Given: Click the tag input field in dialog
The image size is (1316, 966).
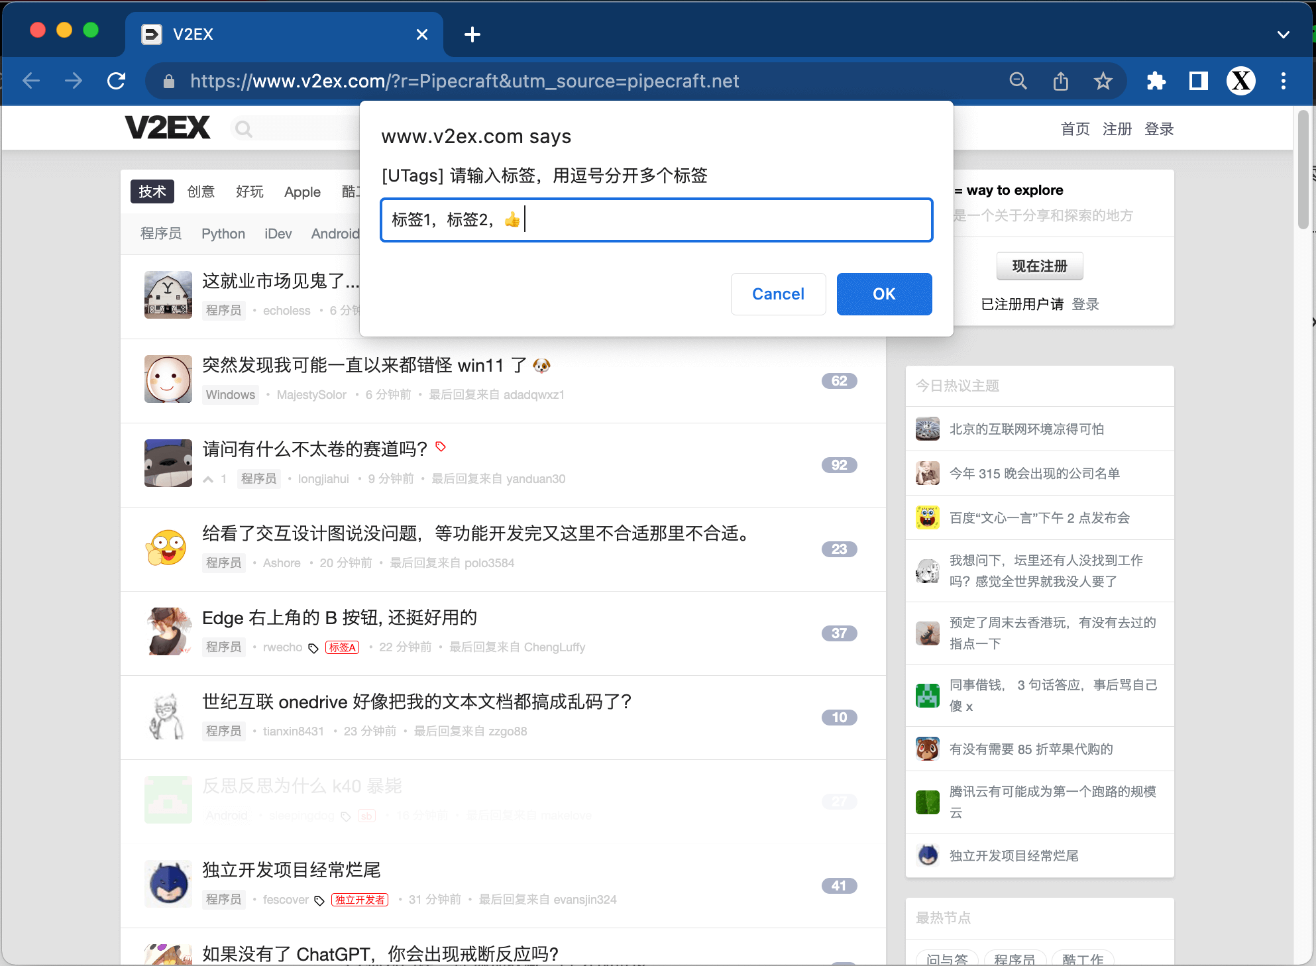Looking at the screenshot, I should pos(657,220).
